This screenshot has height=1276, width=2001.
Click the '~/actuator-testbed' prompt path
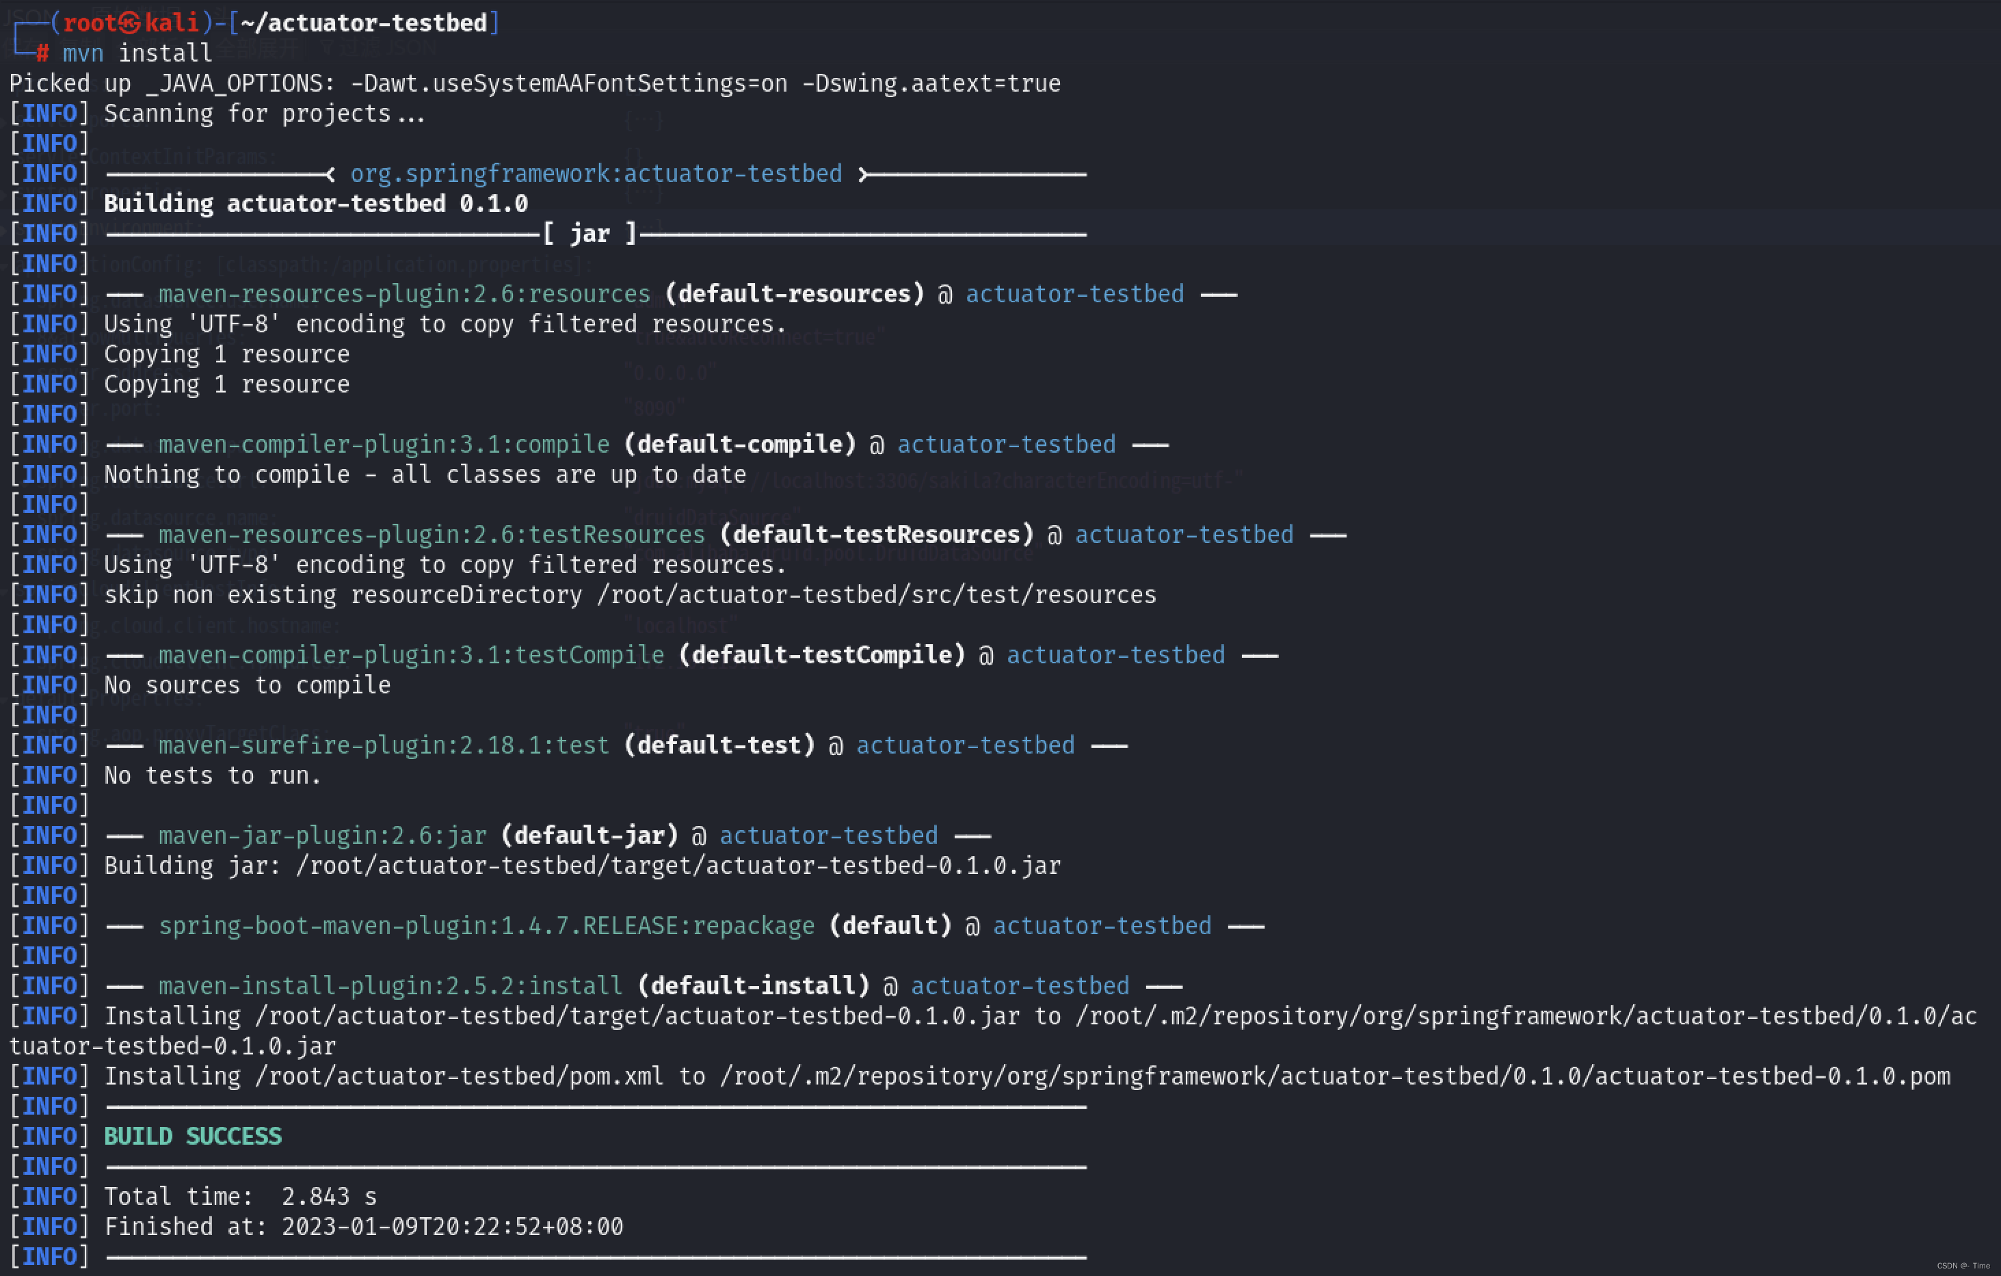tap(364, 23)
